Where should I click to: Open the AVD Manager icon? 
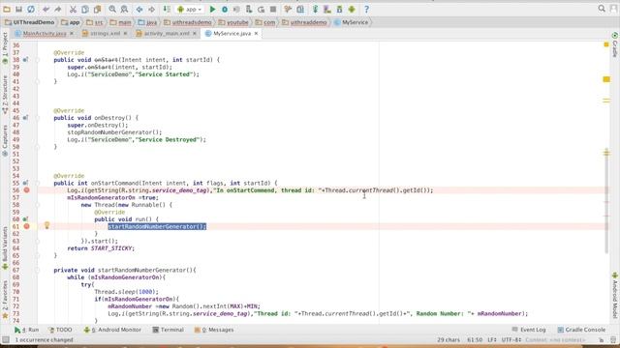[x=327, y=9]
